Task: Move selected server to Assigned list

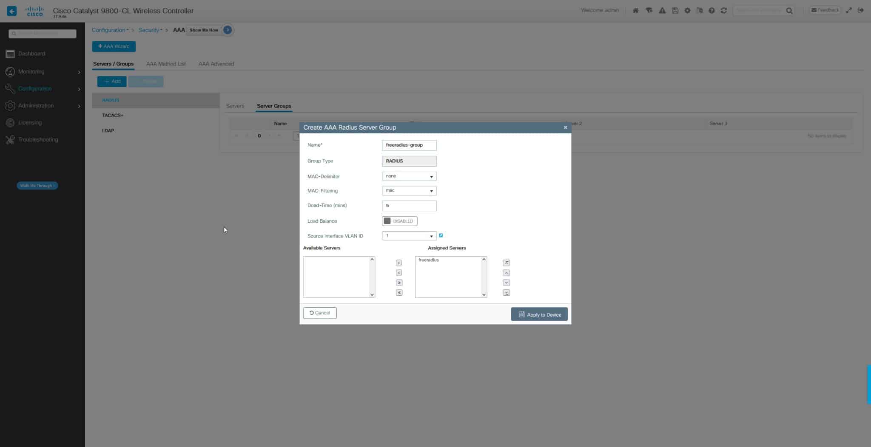Action: coord(399,263)
